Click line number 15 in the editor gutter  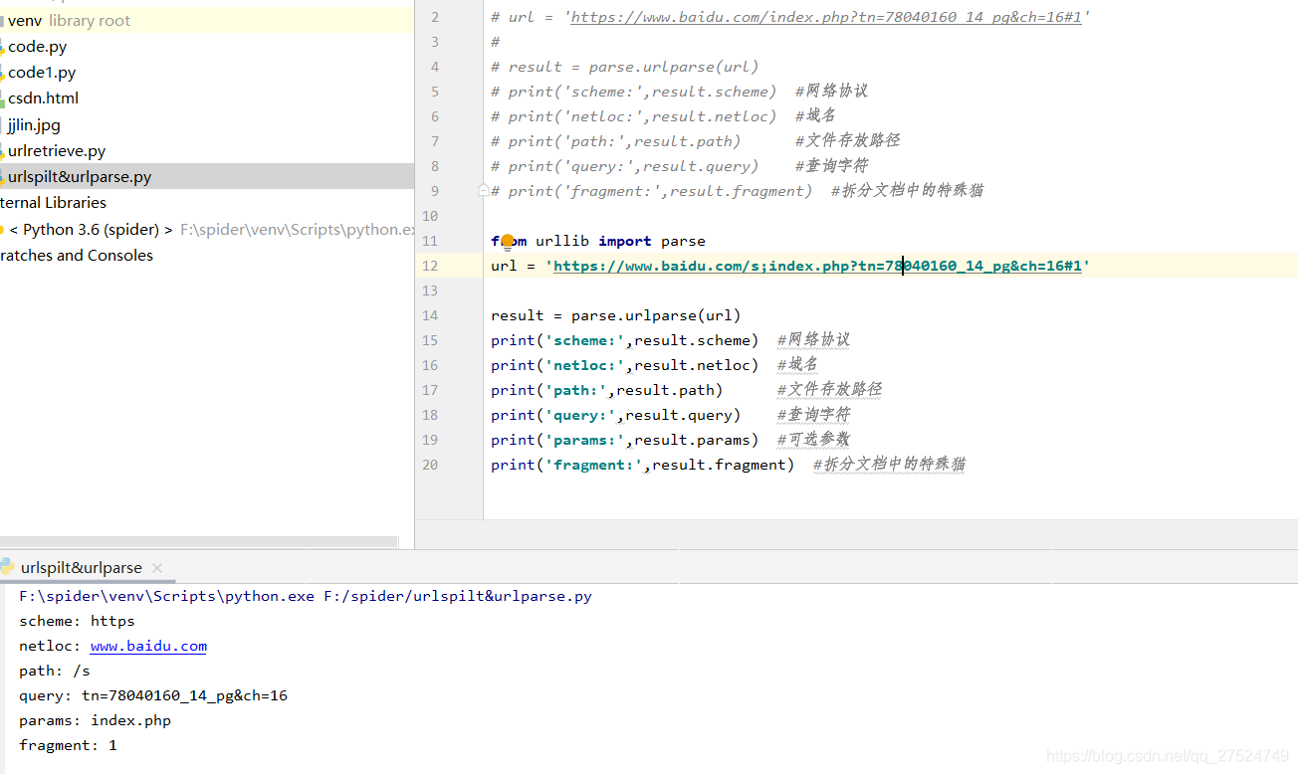click(x=430, y=339)
